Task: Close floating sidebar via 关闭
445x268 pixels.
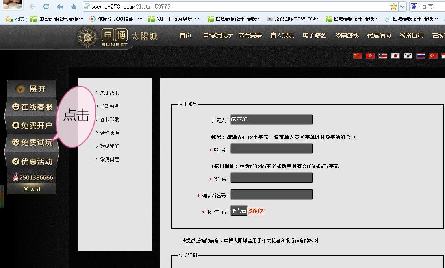Action: click(32, 189)
